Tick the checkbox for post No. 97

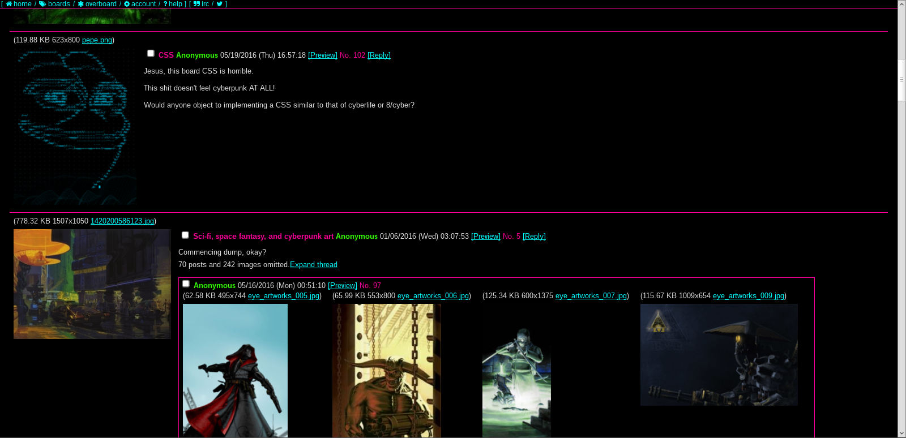[x=186, y=284]
